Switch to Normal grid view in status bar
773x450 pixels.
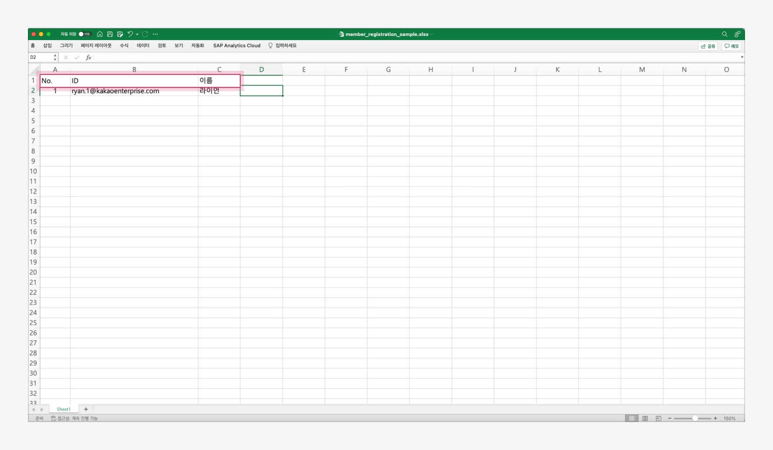click(x=632, y=418)
